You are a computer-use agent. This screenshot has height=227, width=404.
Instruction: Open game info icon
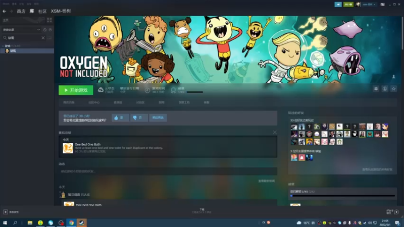coord(385,89)
